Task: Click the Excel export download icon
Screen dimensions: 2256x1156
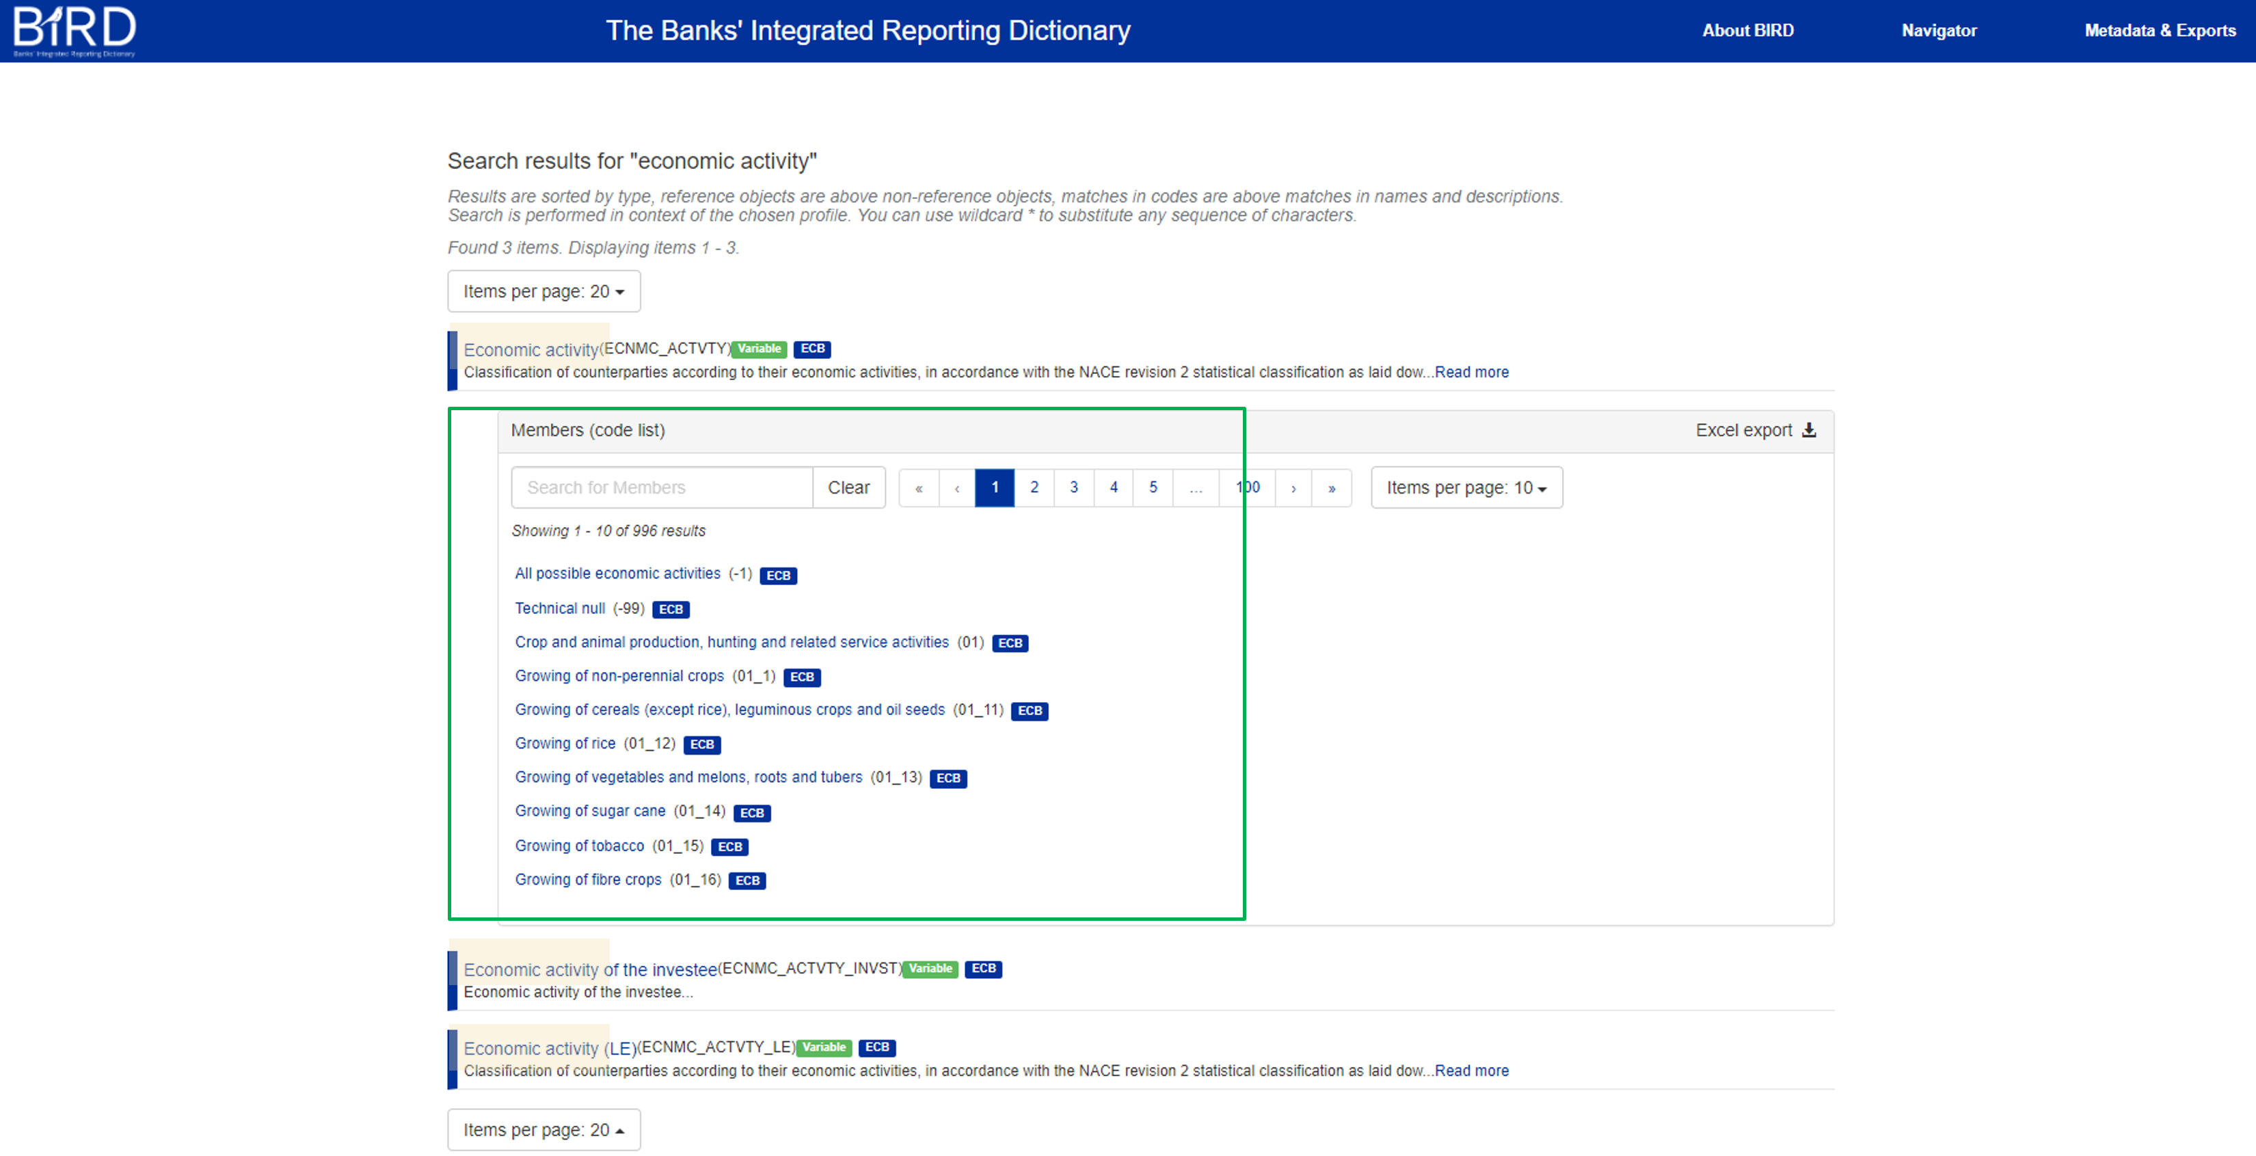Action: click(x=1808, y=430)
